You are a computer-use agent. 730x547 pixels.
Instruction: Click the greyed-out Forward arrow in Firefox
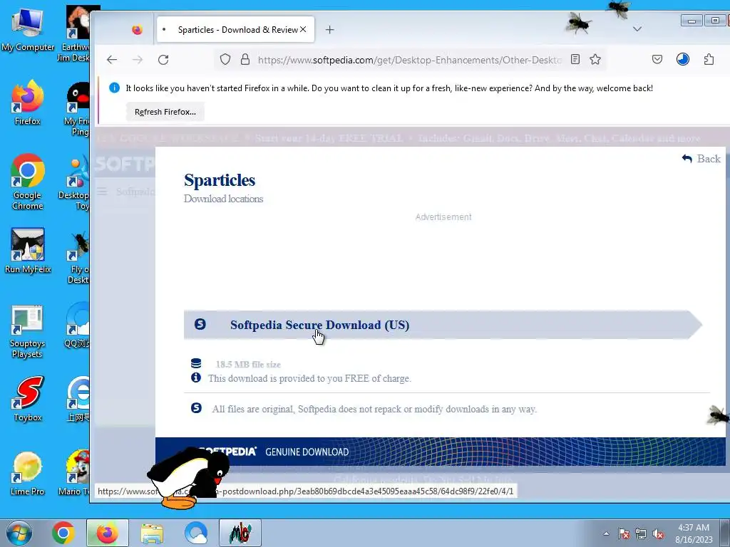(138, 60)
